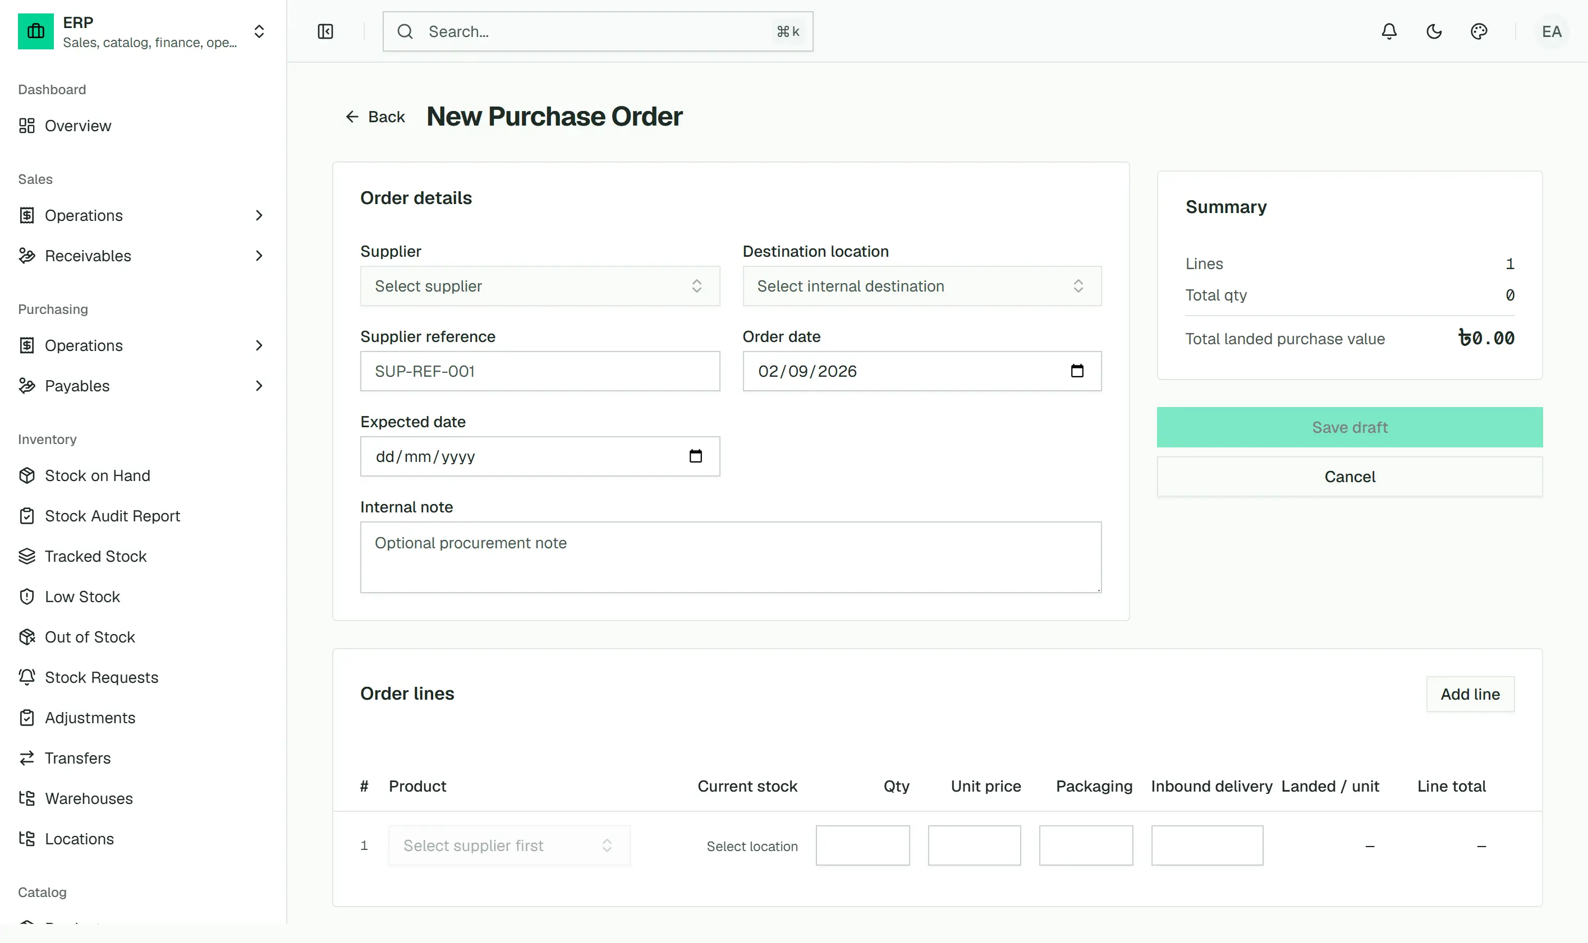This screenshot has height=943, width=1588.
Task: Focus the Search field
Action: click(x=597, y=31)
